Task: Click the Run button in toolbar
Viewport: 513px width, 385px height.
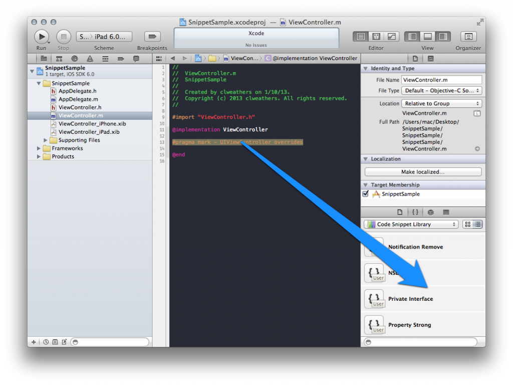Action: (42, 37)
